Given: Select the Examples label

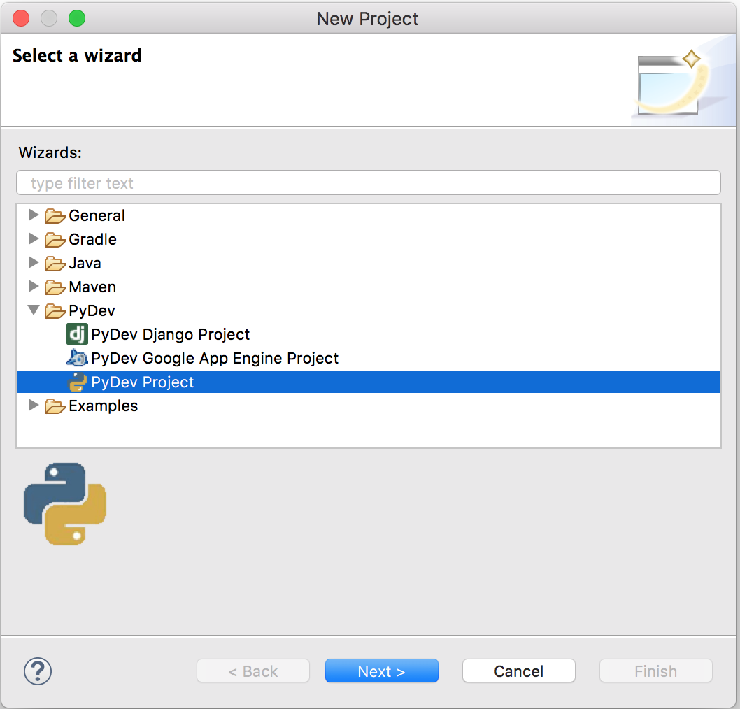Looking at the screenshot, I should point(104,406).
